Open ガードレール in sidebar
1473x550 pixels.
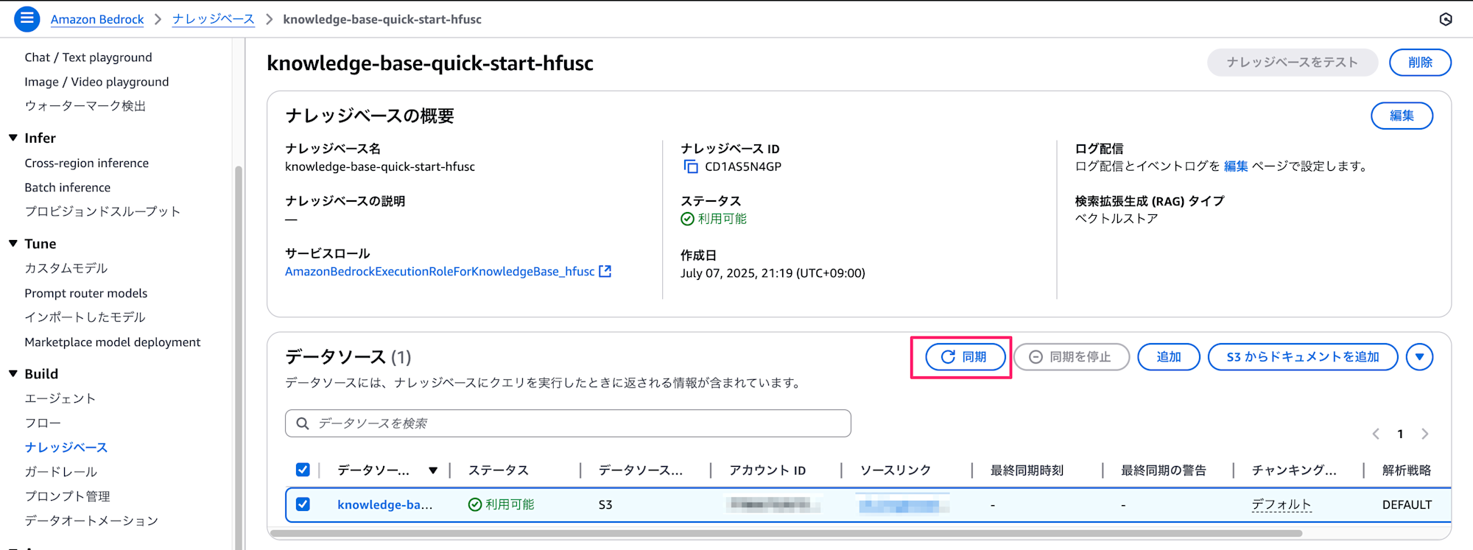click(61, 471)
